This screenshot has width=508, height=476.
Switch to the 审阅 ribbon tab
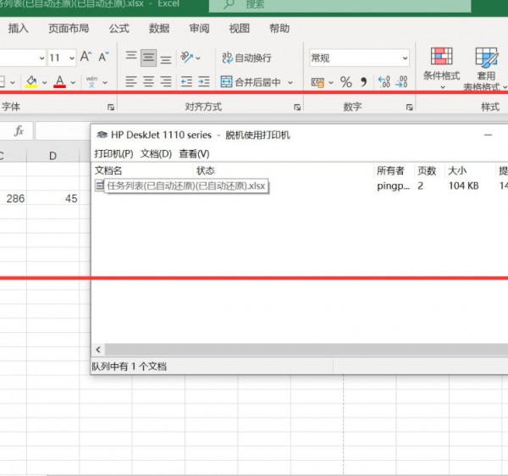coord(199,29)
